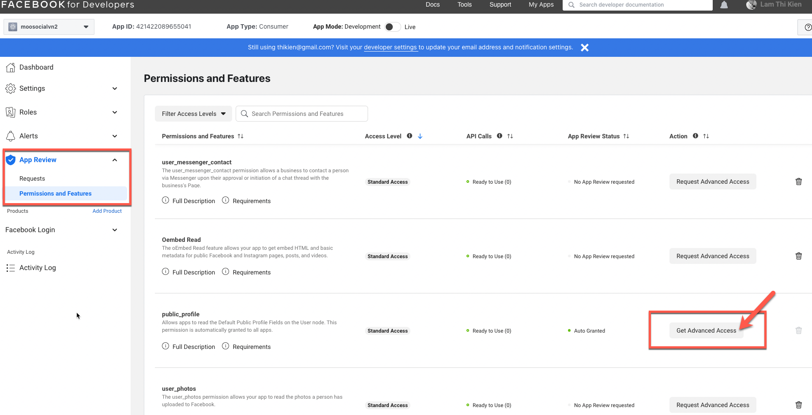Click the moosocialvn2 app icon

tap(13, 27)
